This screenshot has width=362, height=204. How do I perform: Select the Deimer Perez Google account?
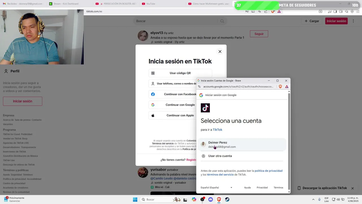(242, 144)
